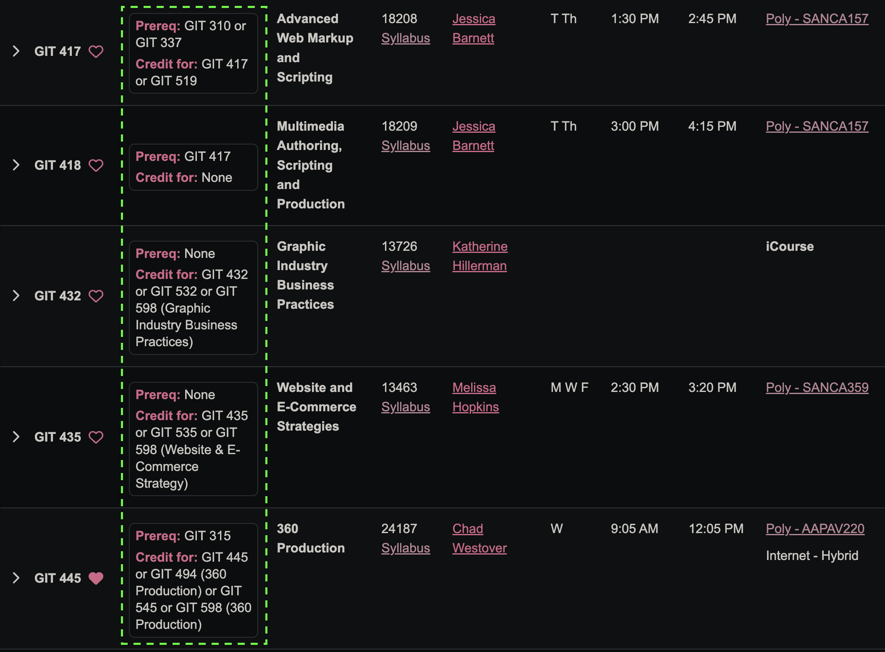Click class number 18208

point(399,19)
